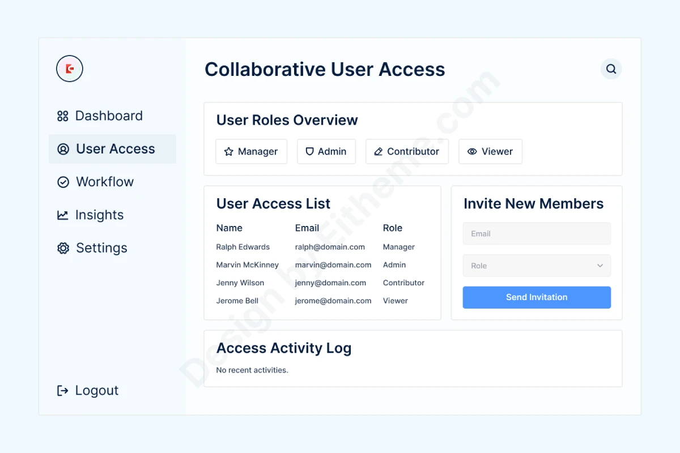The width and height of the screenshot is (680, 453).
Task: Open the Insights menu item
Action: pyautogui.click(x=99, y=215)
